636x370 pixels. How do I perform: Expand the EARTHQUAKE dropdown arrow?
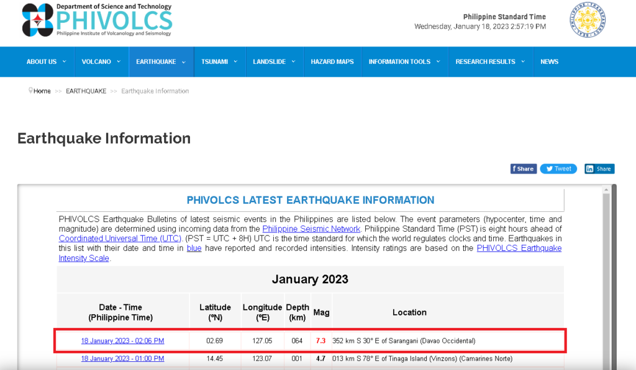pos(184,62)
